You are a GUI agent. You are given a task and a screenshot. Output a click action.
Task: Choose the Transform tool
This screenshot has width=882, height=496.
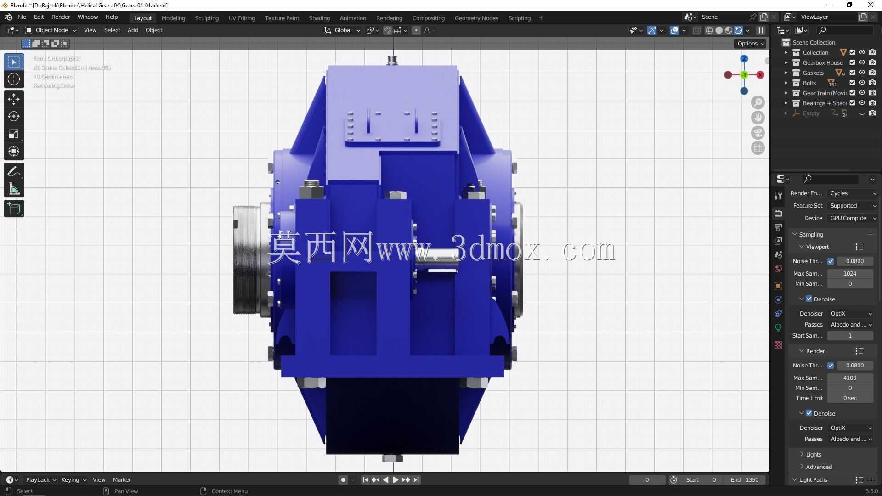[x=14, y=151]
